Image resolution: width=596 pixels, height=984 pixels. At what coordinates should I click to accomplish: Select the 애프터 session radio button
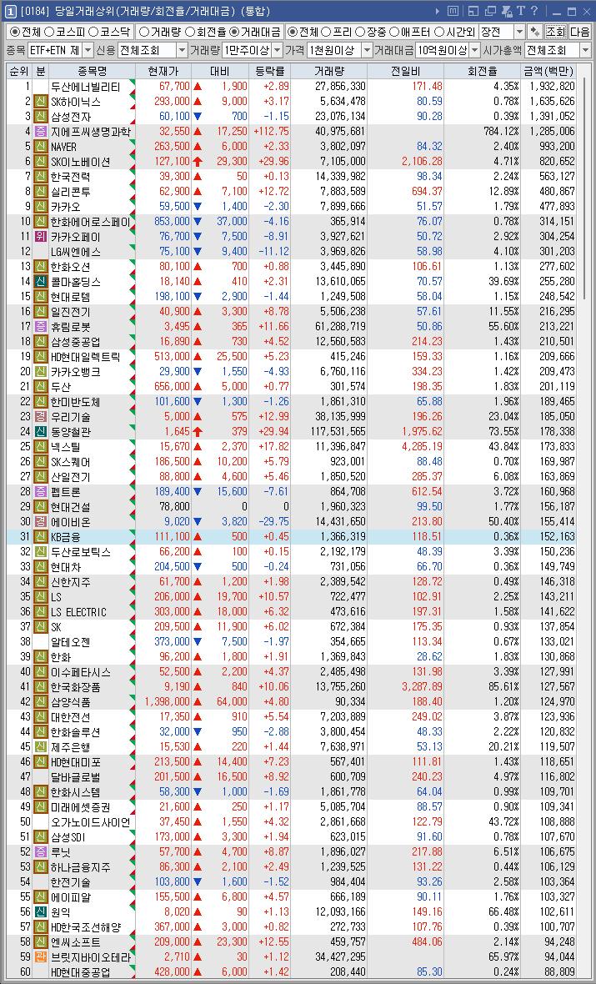click(408, 32)
